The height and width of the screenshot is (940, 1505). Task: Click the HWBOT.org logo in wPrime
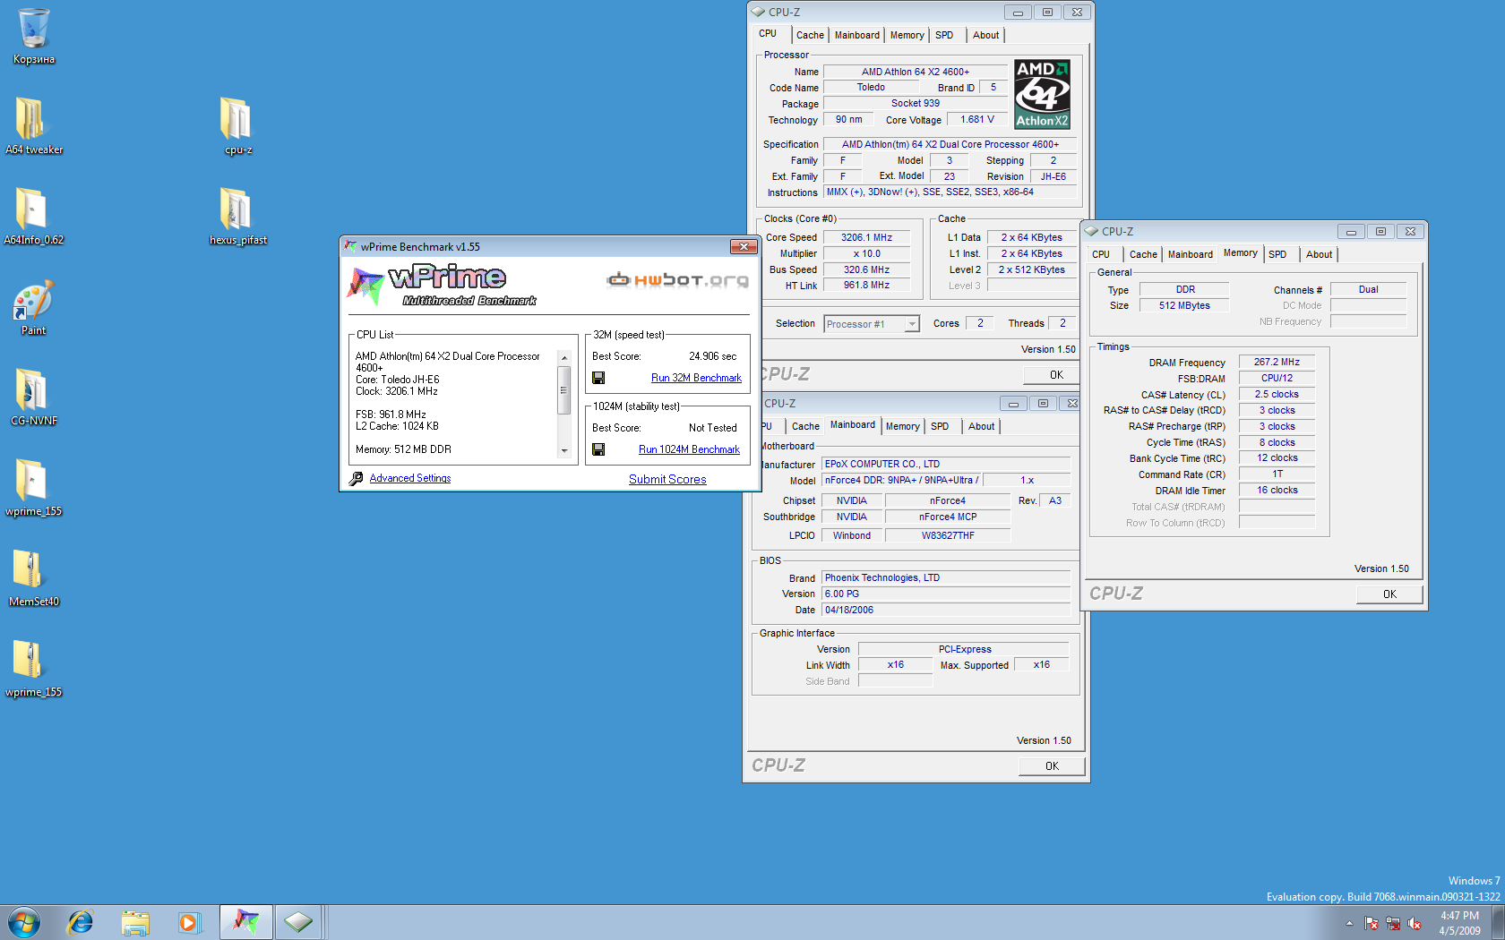[x=677, y=280]
